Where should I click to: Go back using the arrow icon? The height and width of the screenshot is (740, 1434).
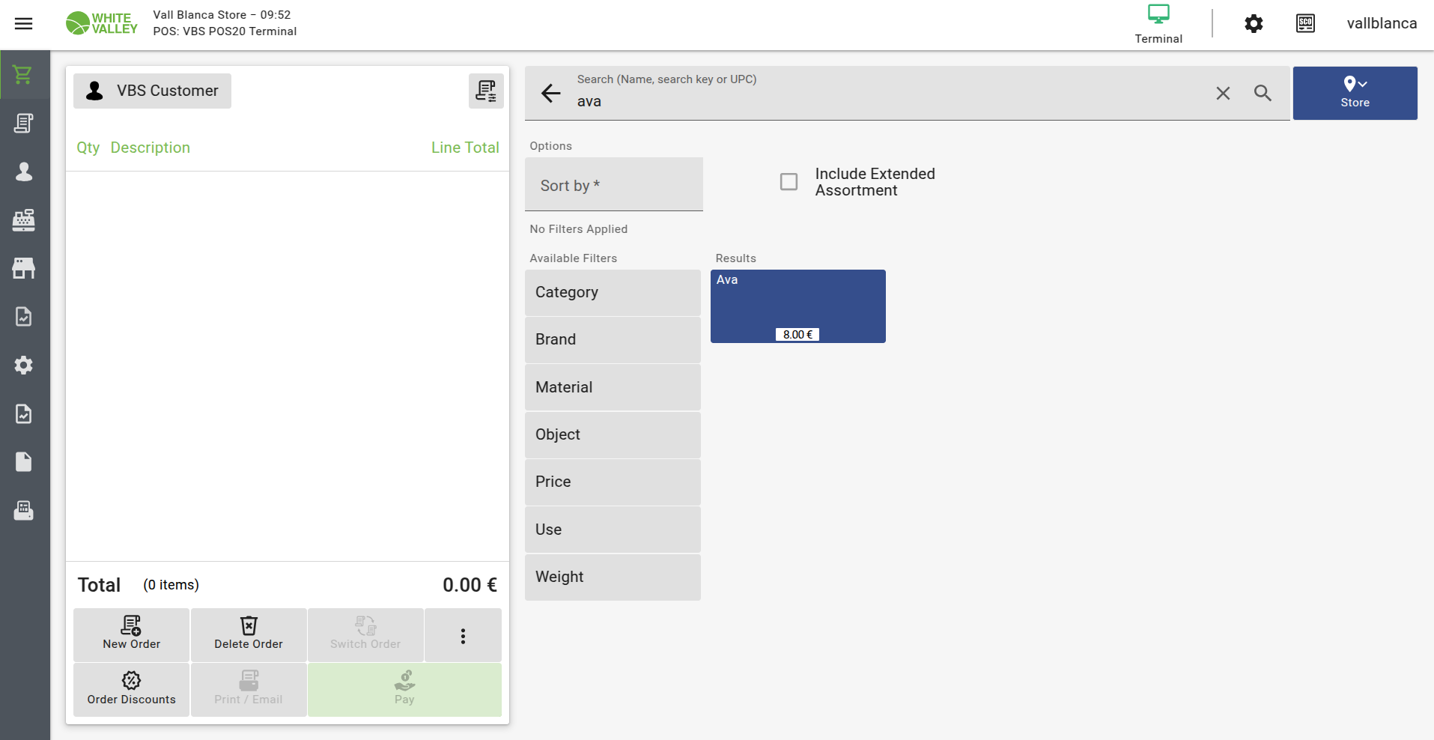(x=551, y=93)
